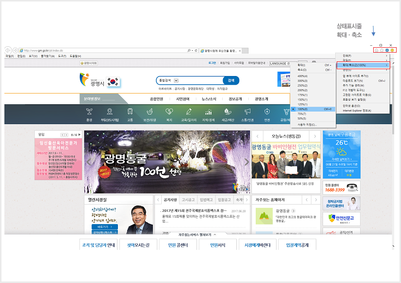Expand the 통합검색 search type dropdown
Image resolution: width=401 pixels, height=283 pixels.
176,80
